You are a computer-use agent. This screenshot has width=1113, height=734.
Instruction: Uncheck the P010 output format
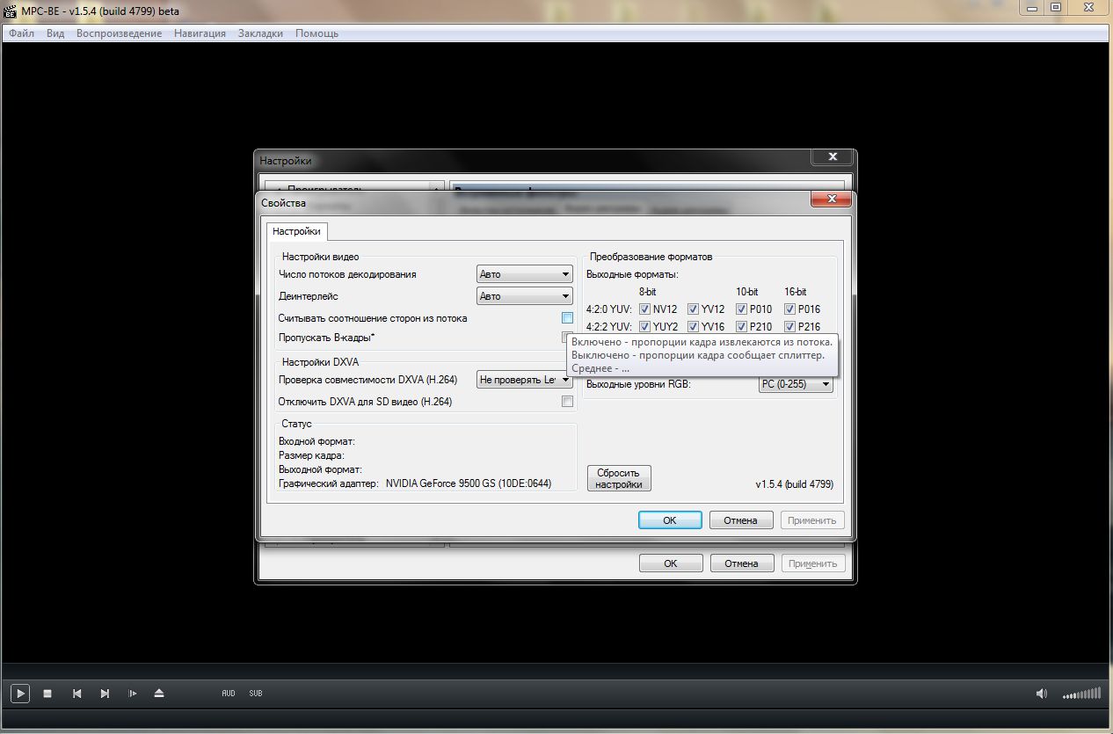click(x=741, y=309)
